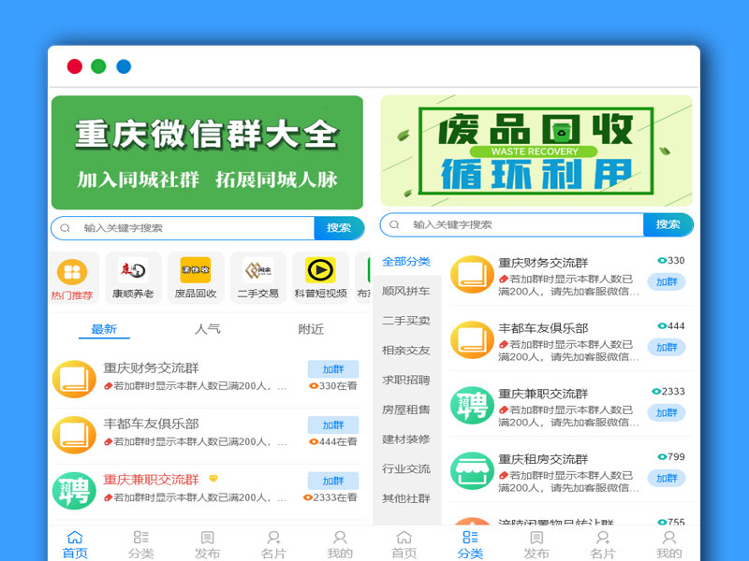Select the 人气 popularity tab
The height and width of the screenshot is (561, 749).
[207, 329]
